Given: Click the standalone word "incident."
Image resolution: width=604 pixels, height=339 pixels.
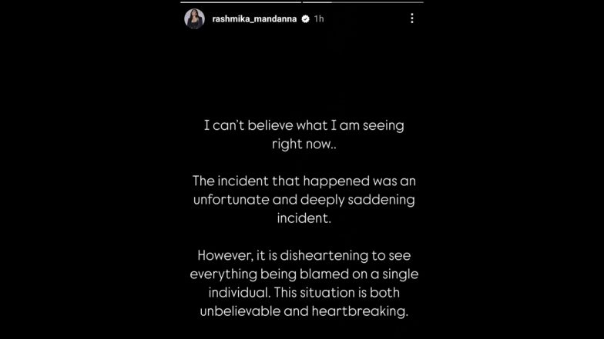Looking at the screenshot, I should (x=304, y=218).
